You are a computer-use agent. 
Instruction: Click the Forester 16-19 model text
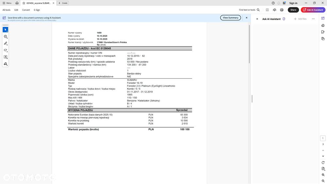135,83
